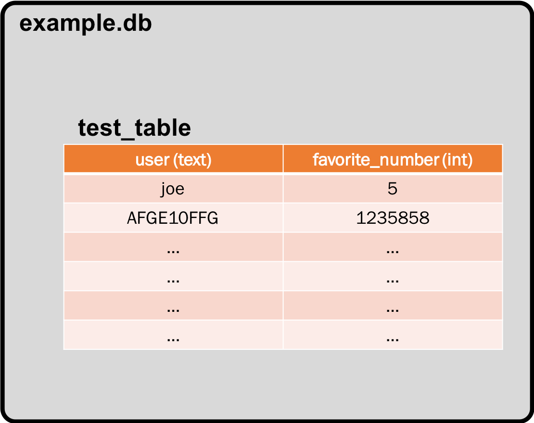Select last ellipsis cell in favorite_number column
This screenshot has width=534, height=423.
point(393,337)
